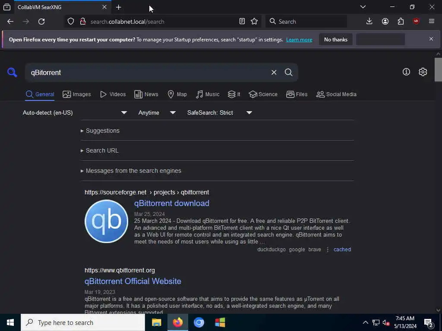442x331 pixels.
Task: Show hidden system tray icons chevron
Action: (365, 322)
